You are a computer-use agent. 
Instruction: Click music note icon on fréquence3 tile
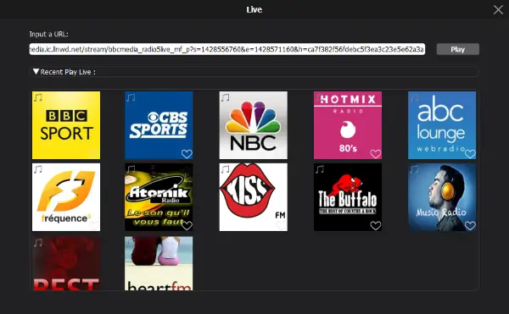tap(38, 169)
